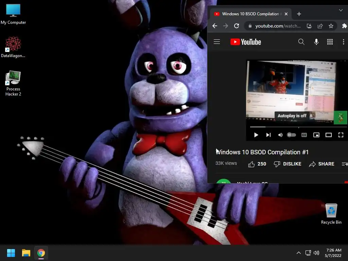Click the save to playlist icon
Image resolution: width=348 pixels, height=261 pixels.
[x=345, y=164]
